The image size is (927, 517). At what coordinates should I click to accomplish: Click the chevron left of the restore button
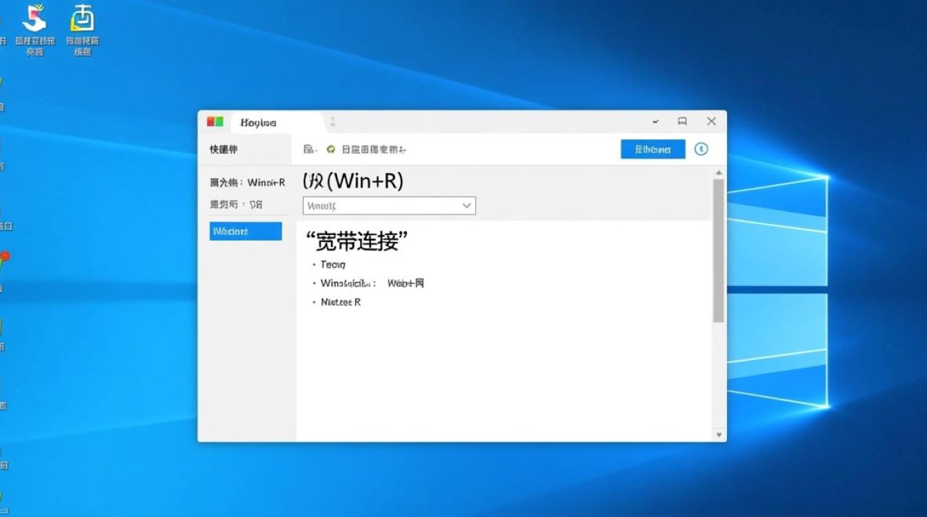tap(655, 121)
